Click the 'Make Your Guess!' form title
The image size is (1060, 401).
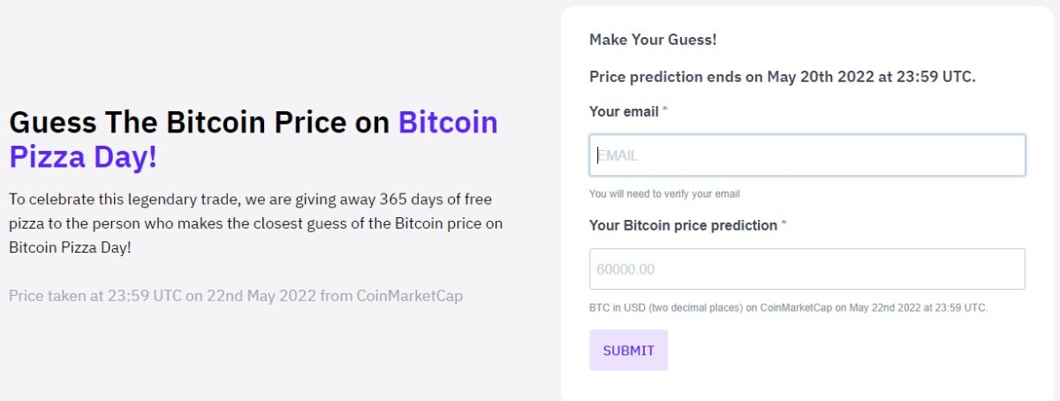click(x=653, y=40)
